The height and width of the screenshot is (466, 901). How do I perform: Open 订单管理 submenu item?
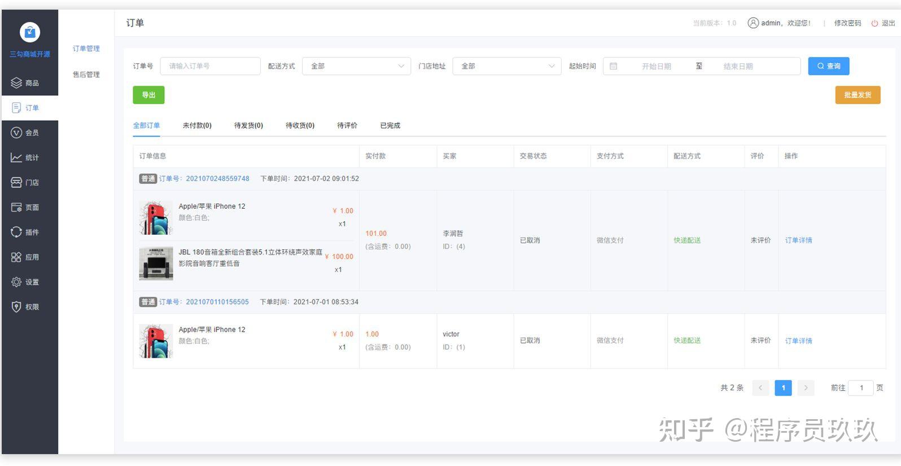86,49
